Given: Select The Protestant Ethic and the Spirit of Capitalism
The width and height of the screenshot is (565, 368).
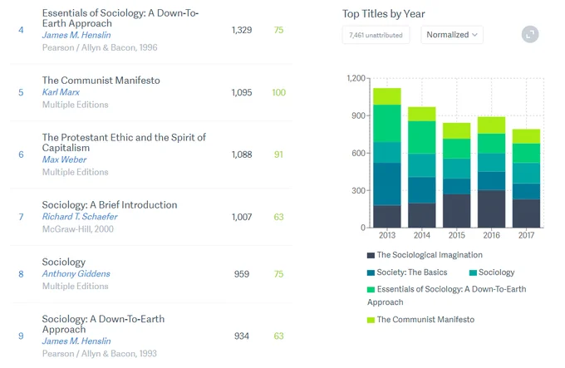Looking at the screenshot, I should point(124,143).
